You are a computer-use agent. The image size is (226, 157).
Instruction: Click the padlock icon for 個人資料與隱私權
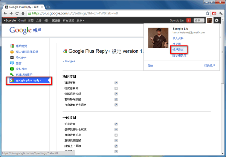(12, 52)
